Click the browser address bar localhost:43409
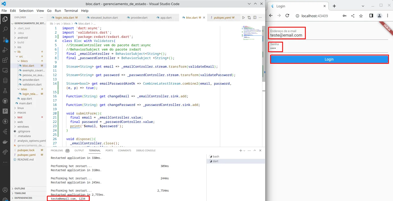The image size is (393, 201). click(x=315, y=16)
